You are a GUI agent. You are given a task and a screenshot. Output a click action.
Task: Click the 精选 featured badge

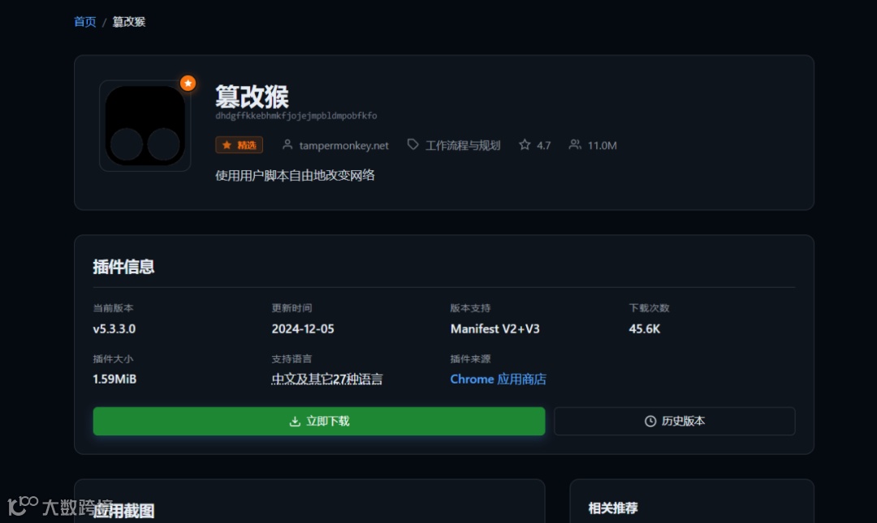(x=239, y=145)
